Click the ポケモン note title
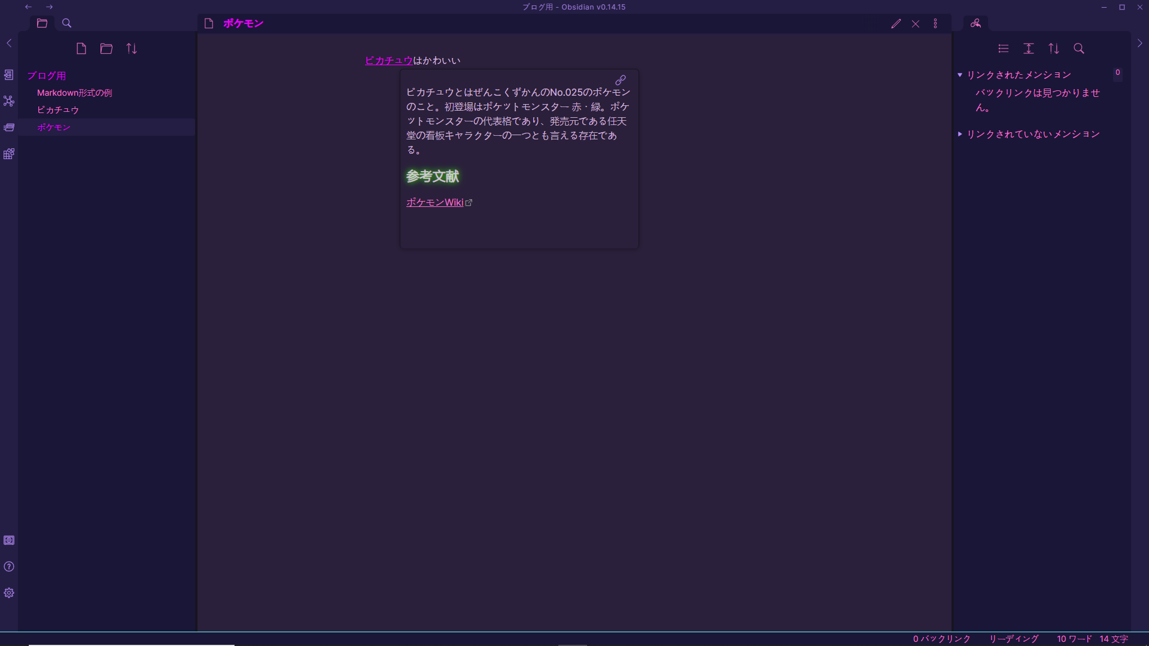 click(x=244, y=23)
